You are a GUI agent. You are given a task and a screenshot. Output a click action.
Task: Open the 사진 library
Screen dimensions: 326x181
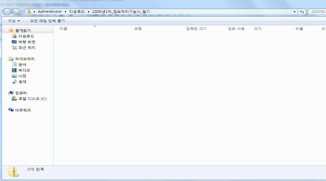(22, 76)
